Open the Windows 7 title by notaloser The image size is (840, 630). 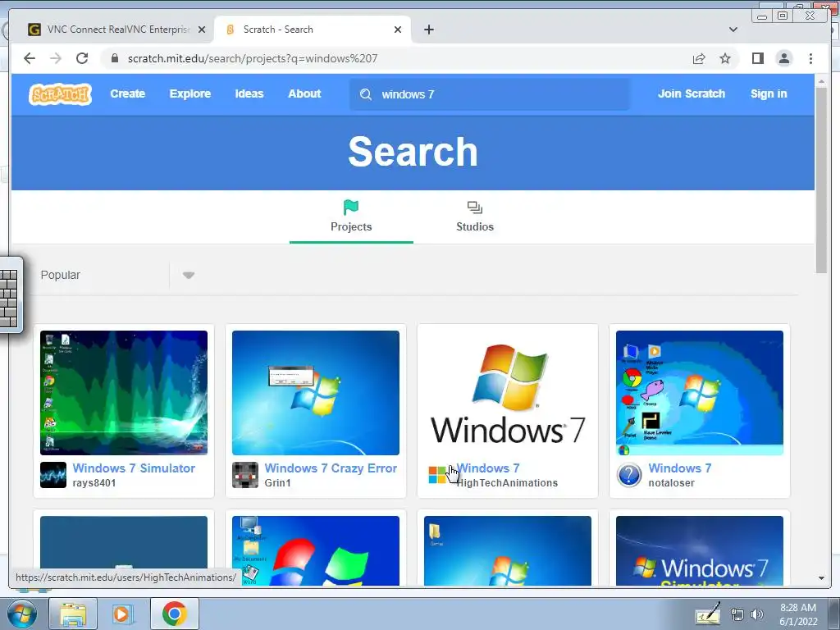(x=680, y=468)
